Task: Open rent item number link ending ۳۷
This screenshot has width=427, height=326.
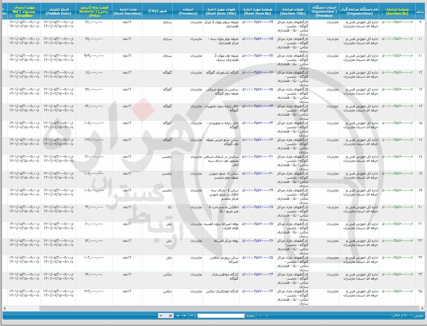Action: tap(257, 224)
